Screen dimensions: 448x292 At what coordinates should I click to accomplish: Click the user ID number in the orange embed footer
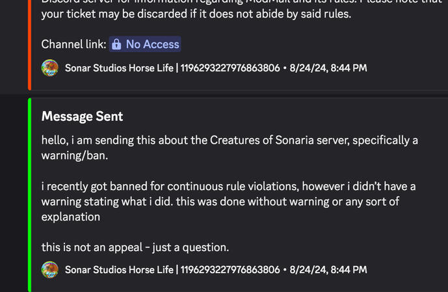click(x=230, y=68)
